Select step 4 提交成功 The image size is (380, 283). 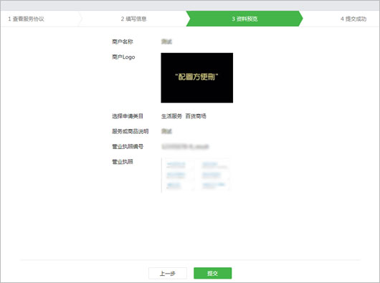(353, 19)
